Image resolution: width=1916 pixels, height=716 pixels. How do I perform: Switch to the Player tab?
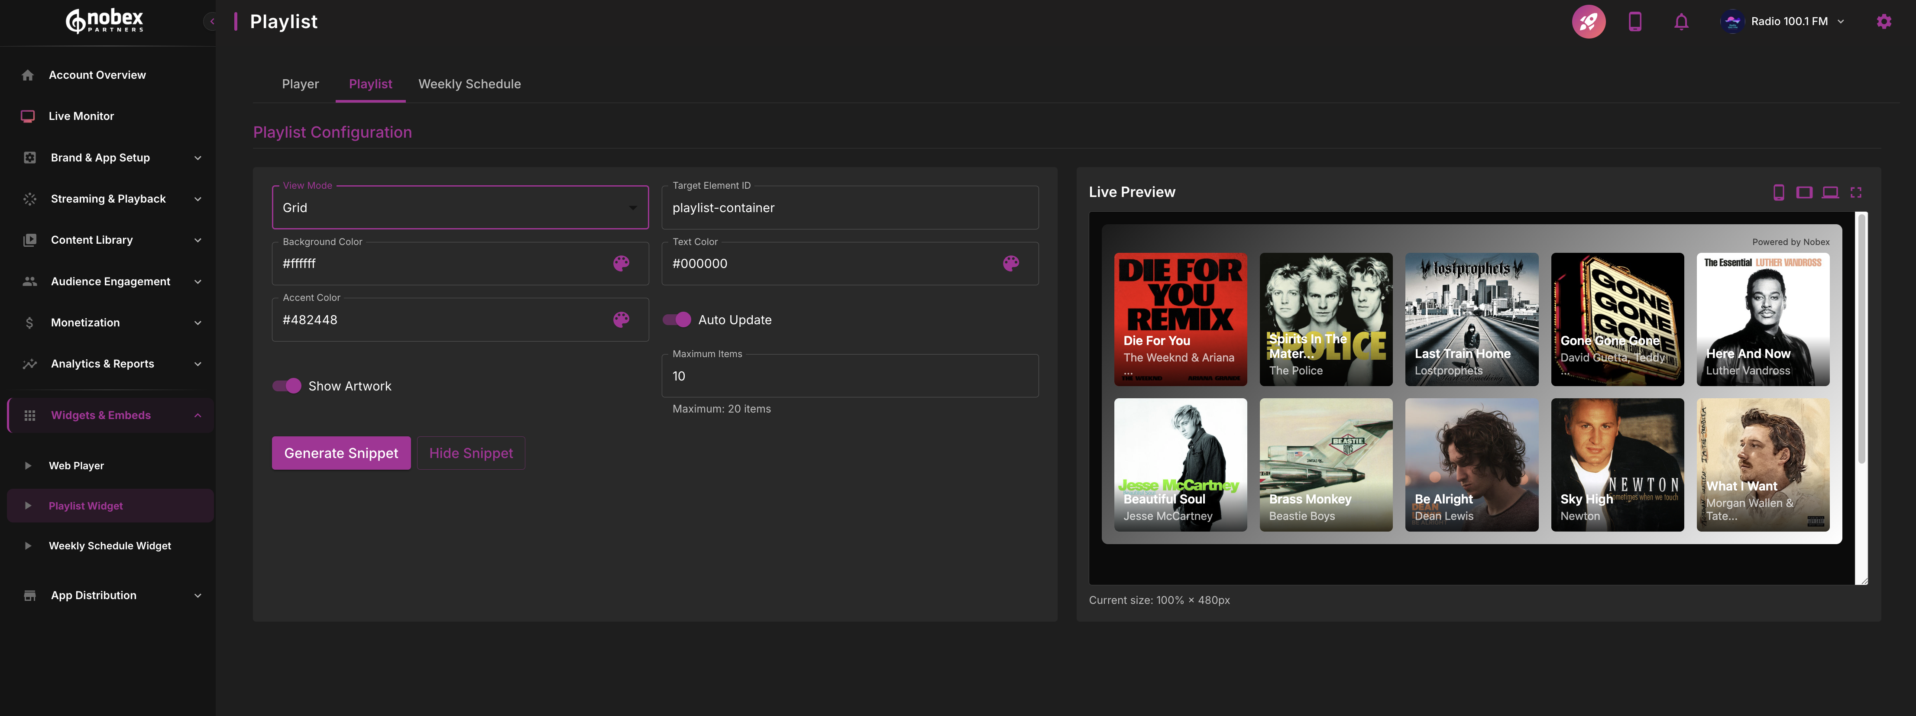[x=300, y=84]
